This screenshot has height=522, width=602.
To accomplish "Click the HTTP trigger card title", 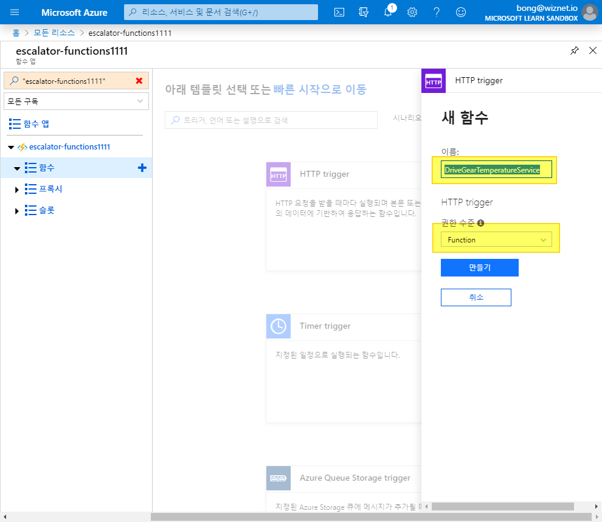I will [325, 174].
